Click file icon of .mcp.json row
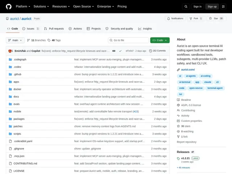Image resolution: width=232 pixels, height=174 pixels. point(10,156)
